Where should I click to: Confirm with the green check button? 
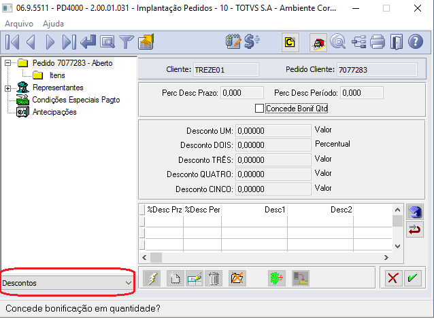pyautogui.click(x=413, y=278)
